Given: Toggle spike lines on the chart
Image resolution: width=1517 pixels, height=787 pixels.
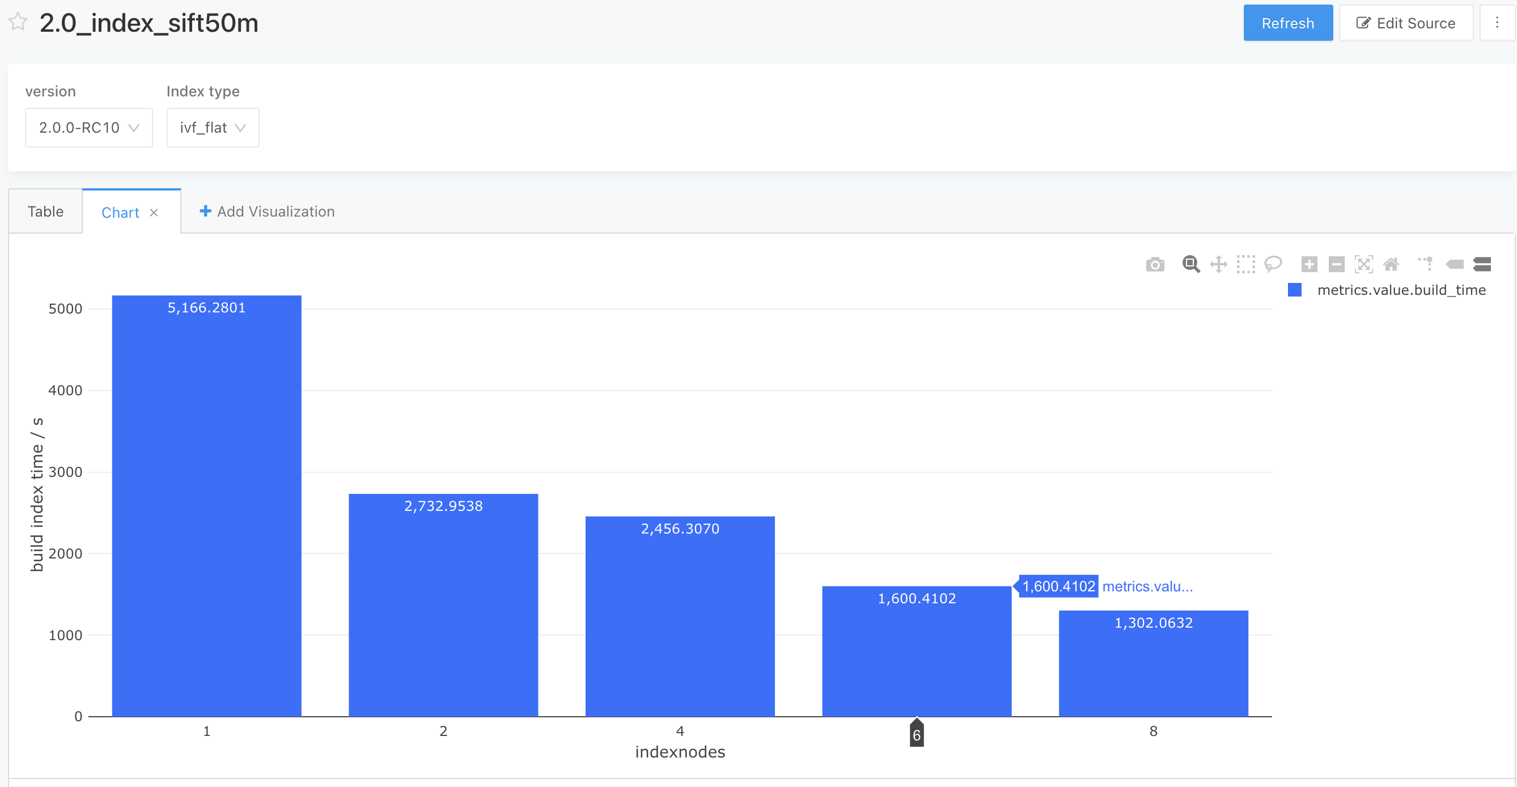Looking at the screenshot, I should click(1425, 264).
